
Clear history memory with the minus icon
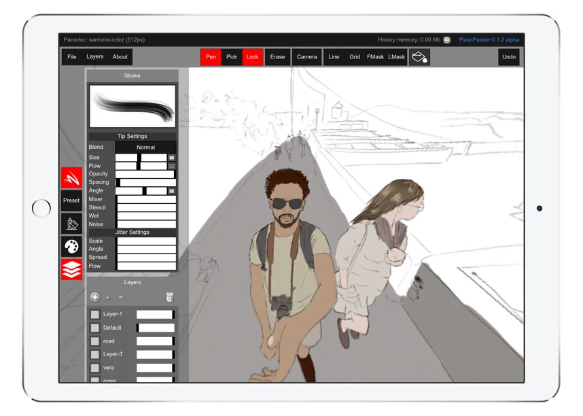[x=447, y=40]
